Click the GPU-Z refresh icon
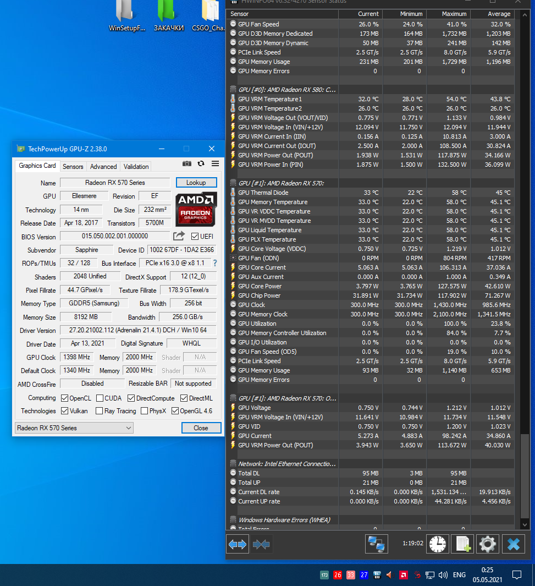 (x=201, y=163)
